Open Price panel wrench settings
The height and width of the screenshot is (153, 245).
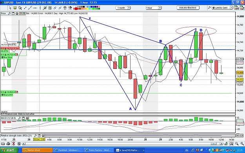(x=9, y=14)
